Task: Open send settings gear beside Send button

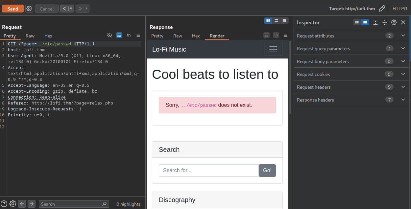Action: (x=29, y=9)
